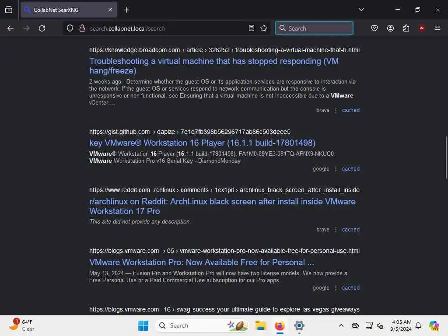Open cached copy of Reddit archlinux result
Screen dimensions: 448x336
351,230
